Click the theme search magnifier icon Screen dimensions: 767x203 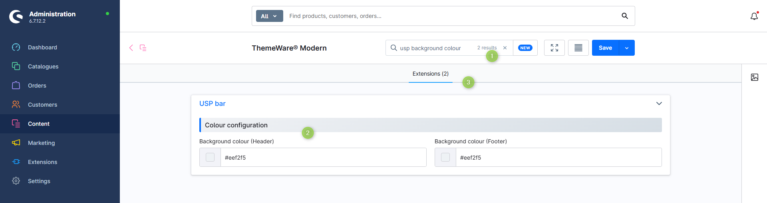pos(393,48)
